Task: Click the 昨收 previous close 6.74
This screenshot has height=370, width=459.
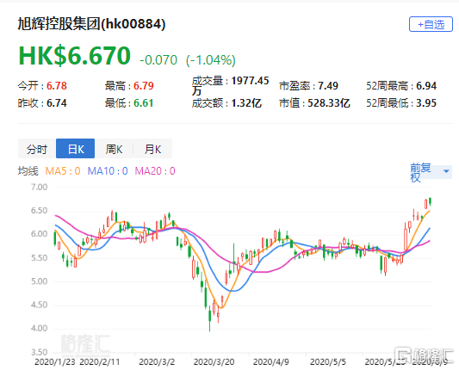Action: (x=57, y=103)
